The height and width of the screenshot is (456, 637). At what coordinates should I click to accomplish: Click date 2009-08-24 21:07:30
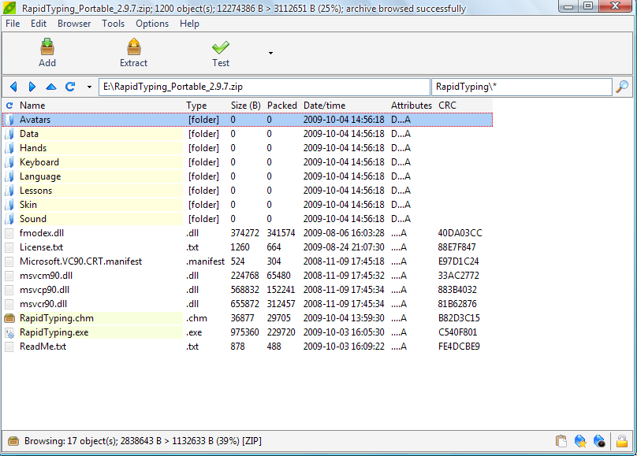[x=344, y=247]
